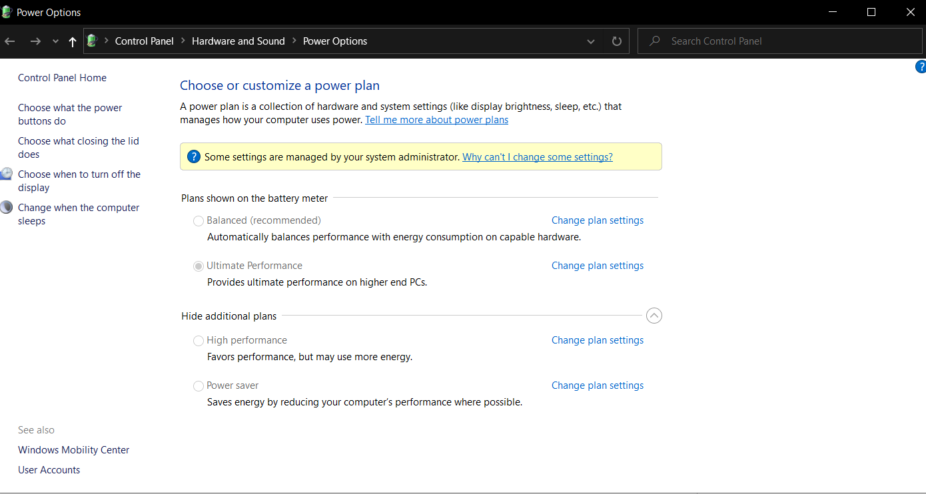This screenshot has width=926, height=494.
Task: Close the Power Options window
Action: pyautogui.click(x=910, y=12)
